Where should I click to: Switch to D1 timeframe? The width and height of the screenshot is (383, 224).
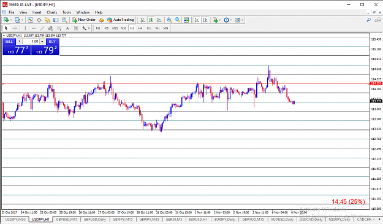[x=149, y=28]
